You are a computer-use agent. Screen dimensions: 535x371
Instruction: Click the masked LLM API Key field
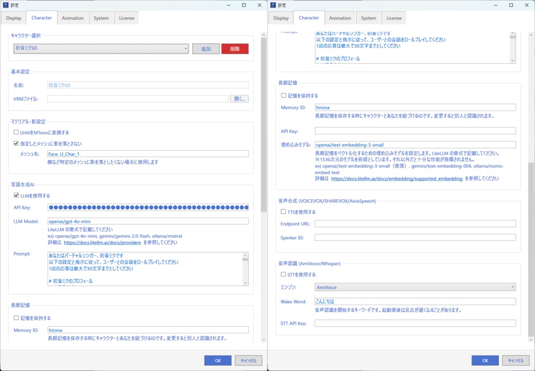point(148,207)
